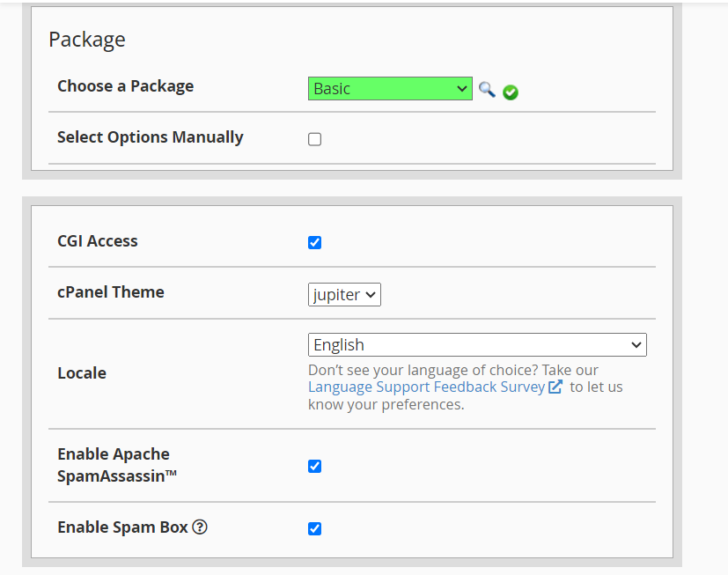The image size is (728, 575).
Task: Click the Choose a Package label
Action: point(125,86)
